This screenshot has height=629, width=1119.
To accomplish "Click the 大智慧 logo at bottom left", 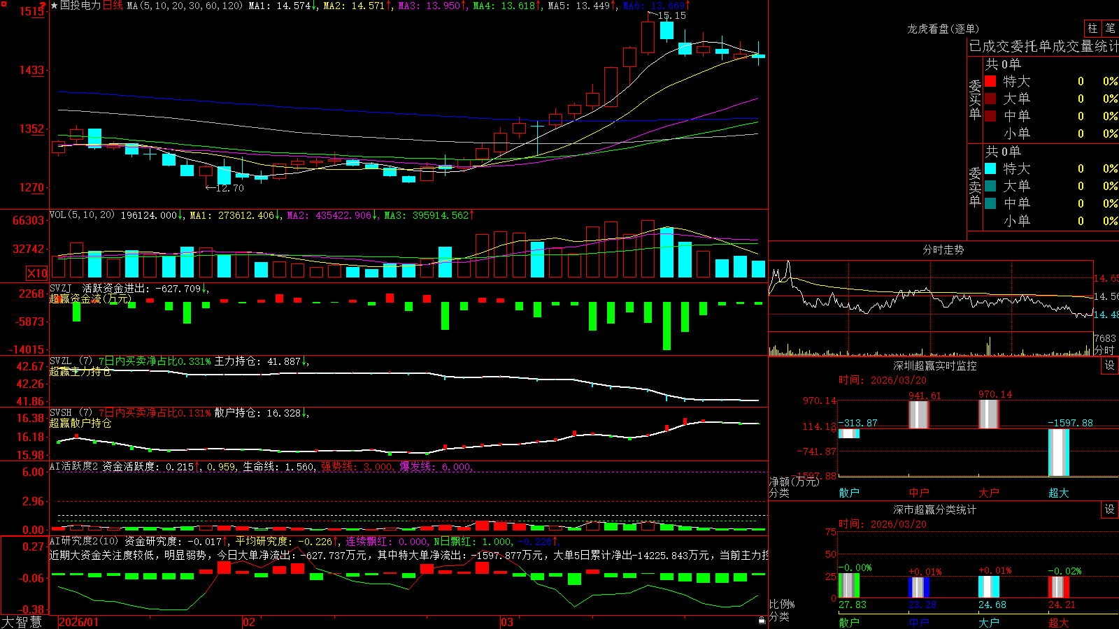I will (22, 622).
